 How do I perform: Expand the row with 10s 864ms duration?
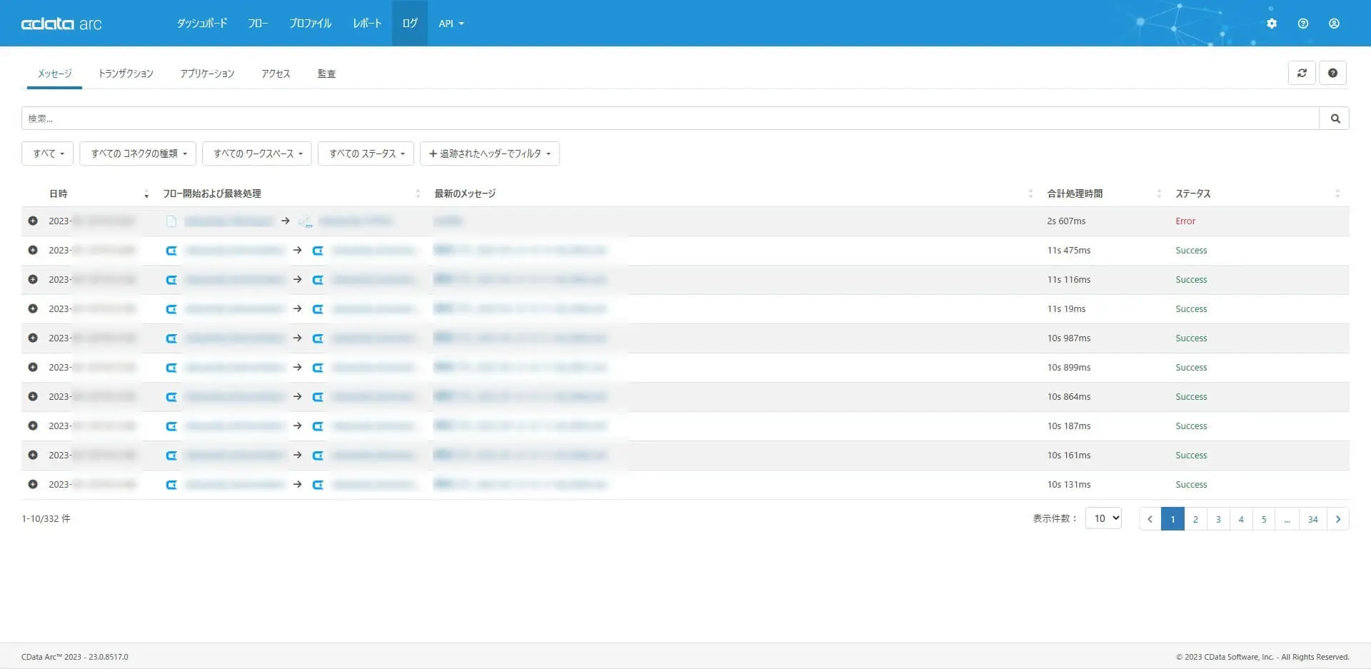tap(33, 397)
